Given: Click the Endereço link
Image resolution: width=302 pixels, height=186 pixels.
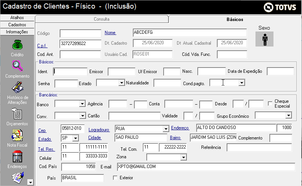Looking at the screenshot, I should [x=180, y=128].
